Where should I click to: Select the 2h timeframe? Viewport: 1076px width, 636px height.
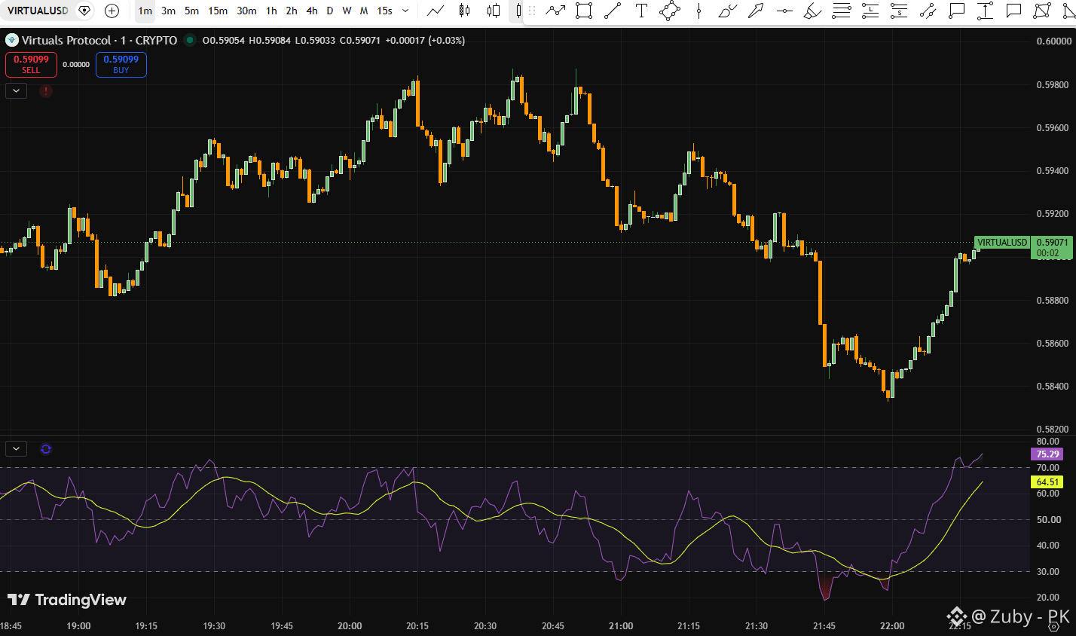point(292,11)
